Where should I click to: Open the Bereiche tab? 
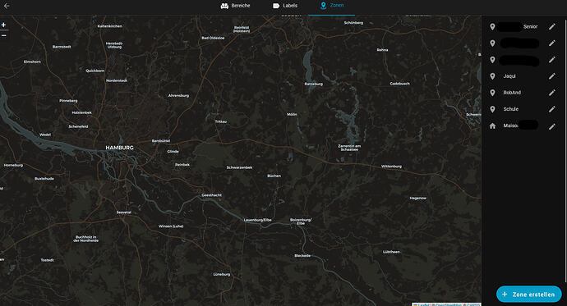tap(235, 6)
